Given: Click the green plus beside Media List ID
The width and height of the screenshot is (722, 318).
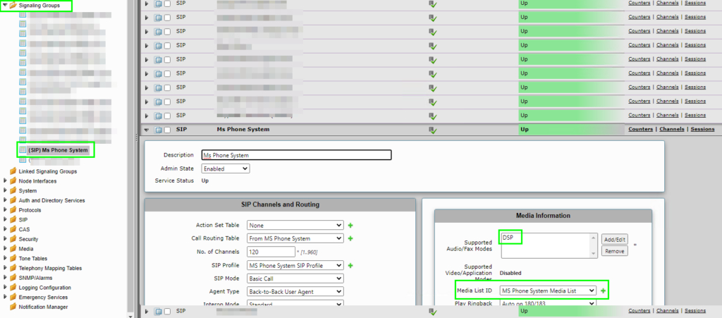Looking at the screenshot, I should [x=604, y=291].
